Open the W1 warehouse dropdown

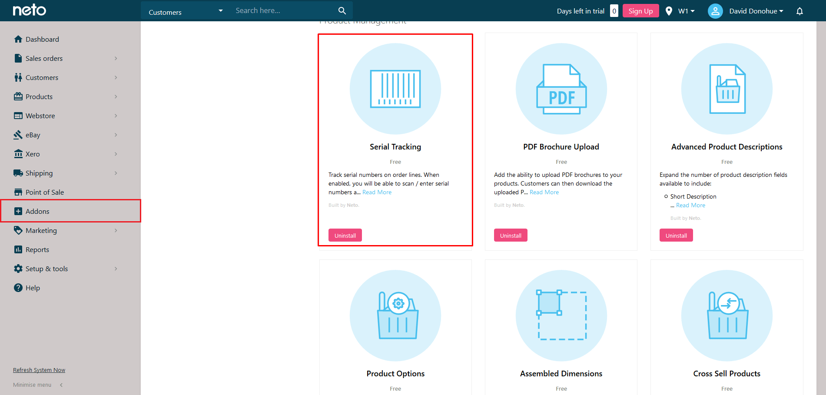coord(686,11)
